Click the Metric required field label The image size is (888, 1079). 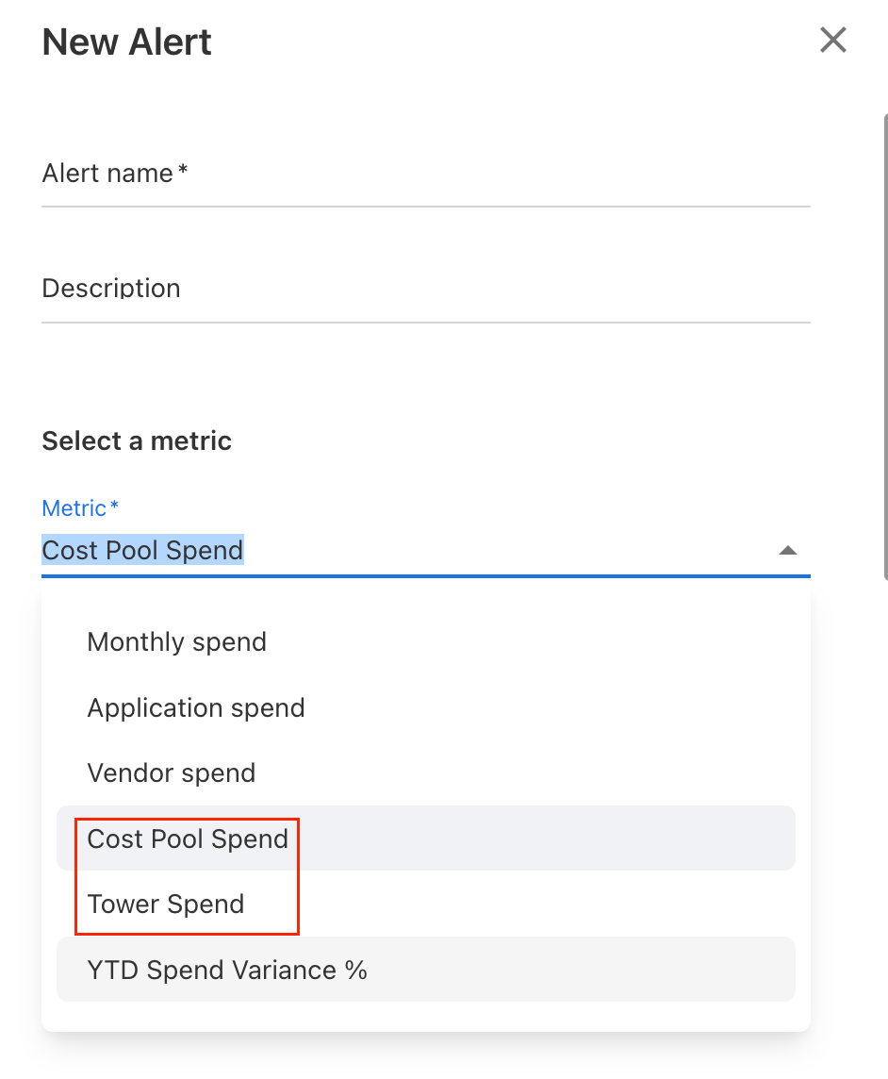pyautogui.click(x=79, y=507)
